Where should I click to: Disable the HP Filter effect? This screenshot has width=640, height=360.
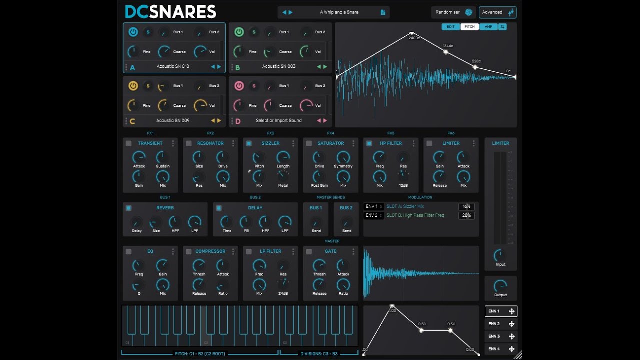[369, 143]
